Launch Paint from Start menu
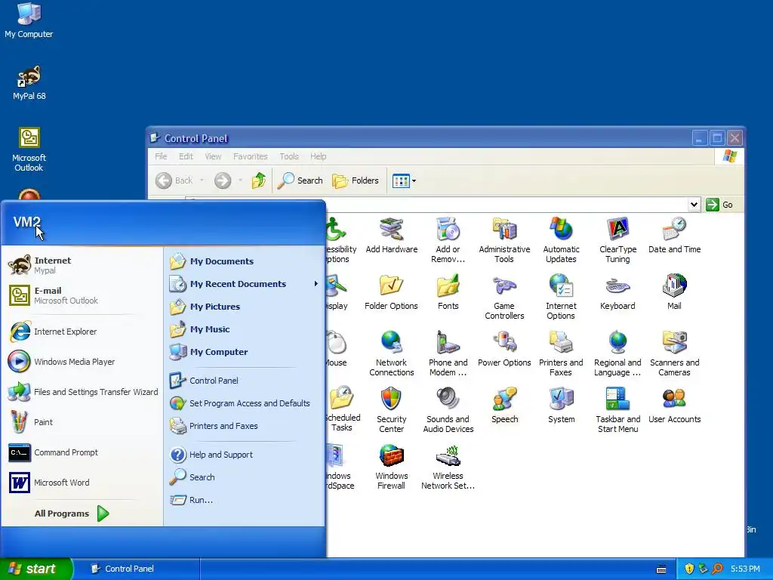The image size is (773, 580). 83,422
